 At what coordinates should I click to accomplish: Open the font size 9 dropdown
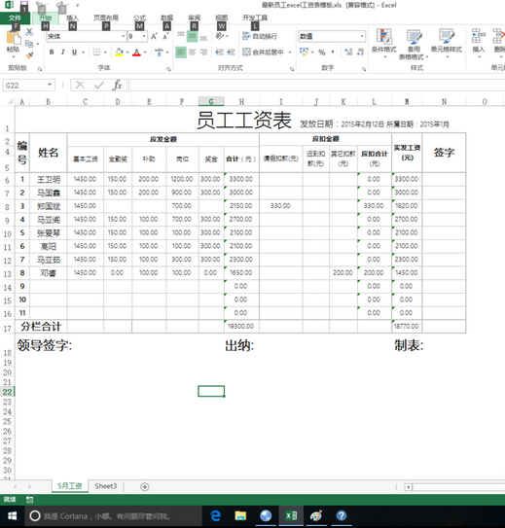pyautogui.click(x=144, y=36)
